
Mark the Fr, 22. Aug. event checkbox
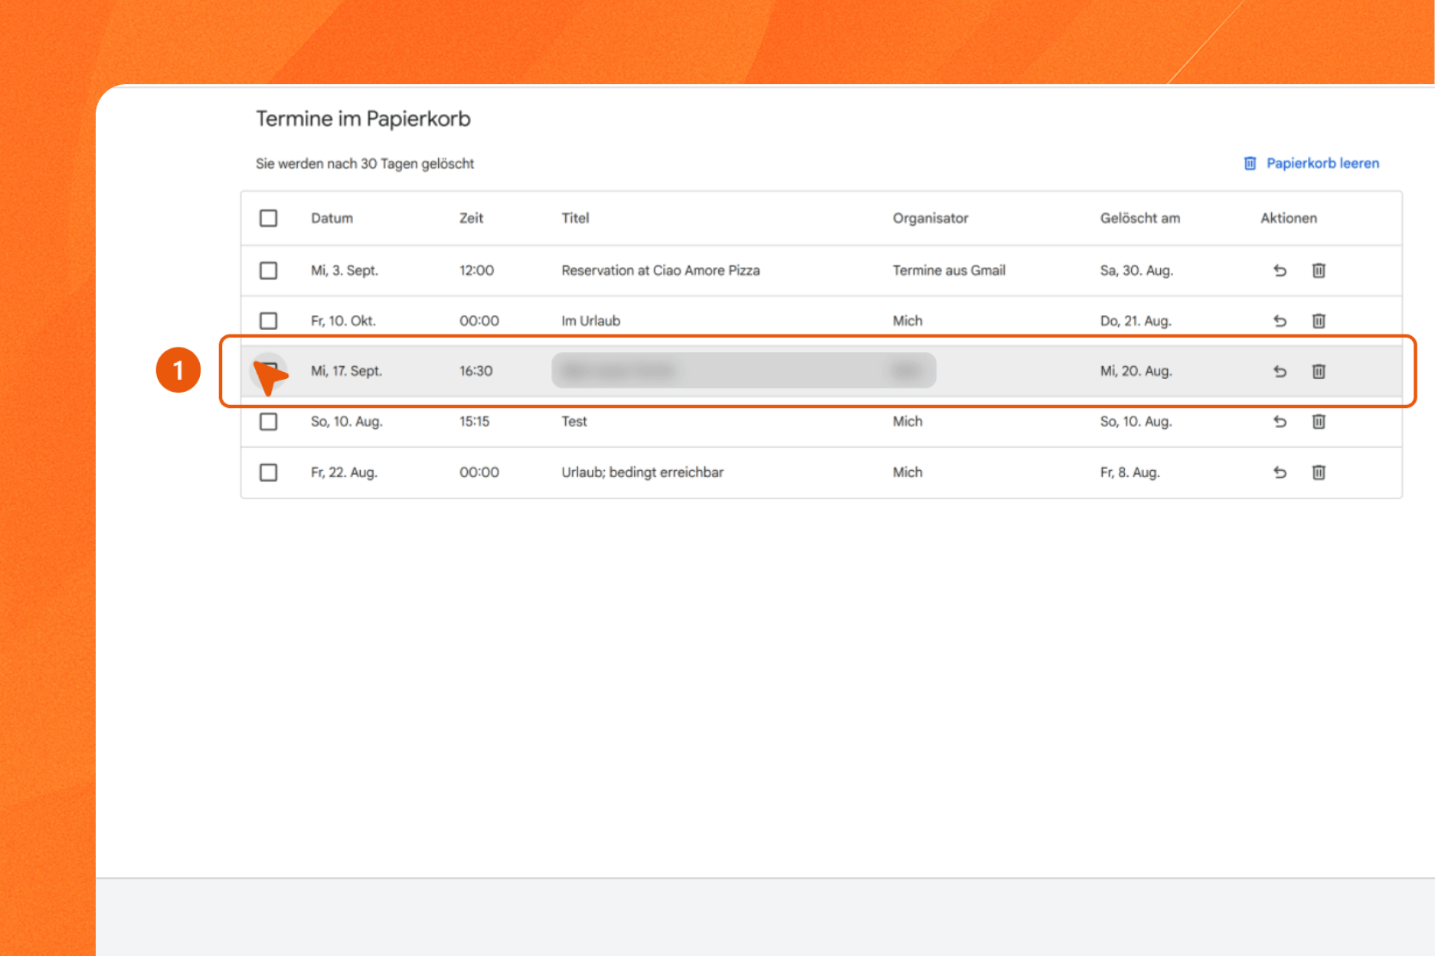pos(268,472)
